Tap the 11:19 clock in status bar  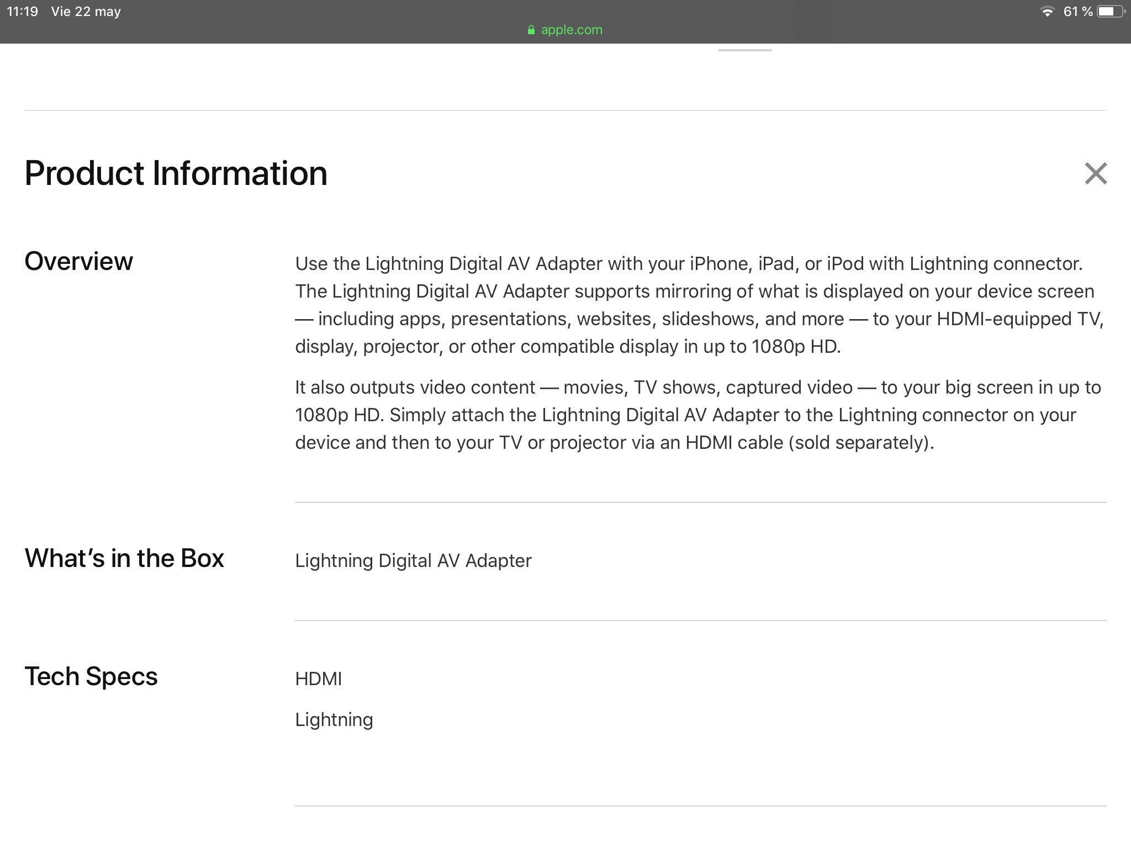tap(22, 12)
